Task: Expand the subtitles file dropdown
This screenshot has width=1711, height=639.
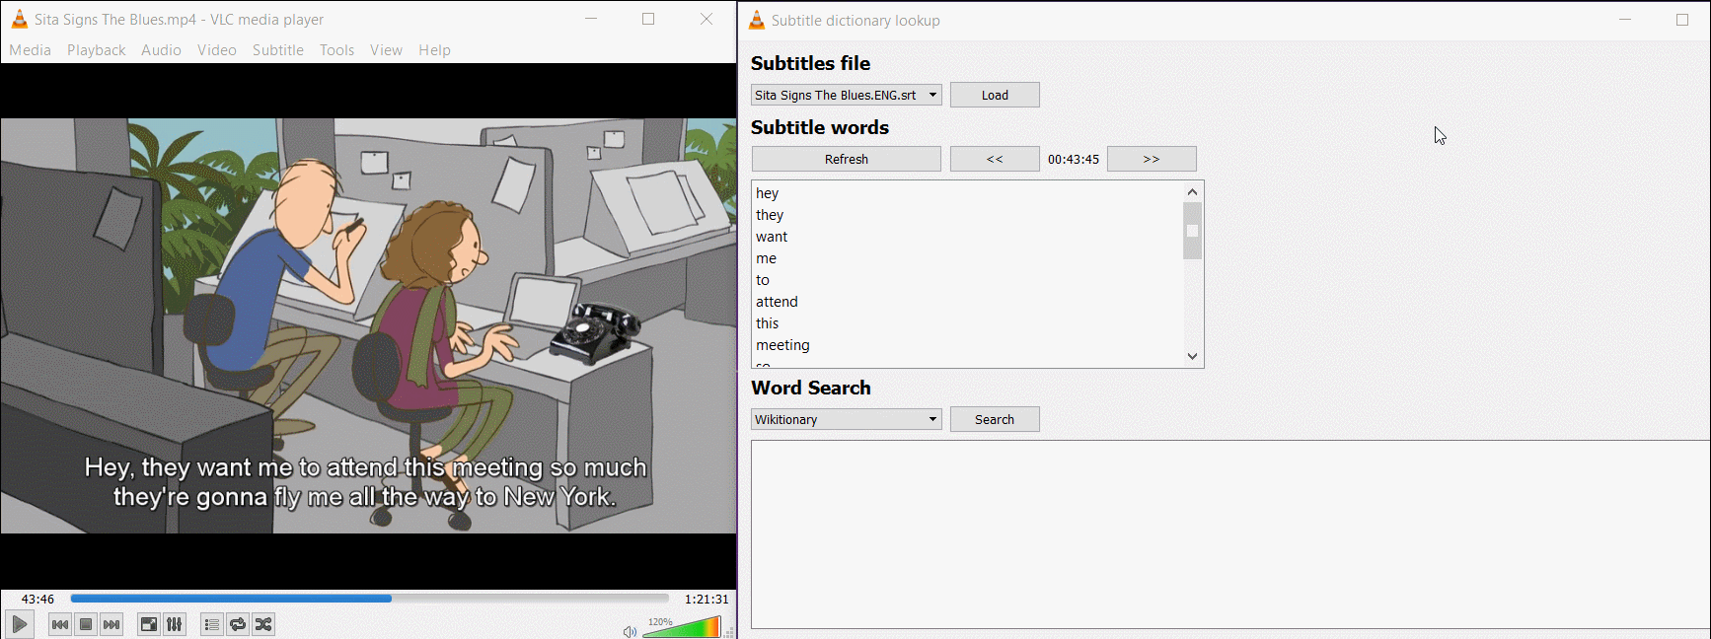Action: (847, 95)
